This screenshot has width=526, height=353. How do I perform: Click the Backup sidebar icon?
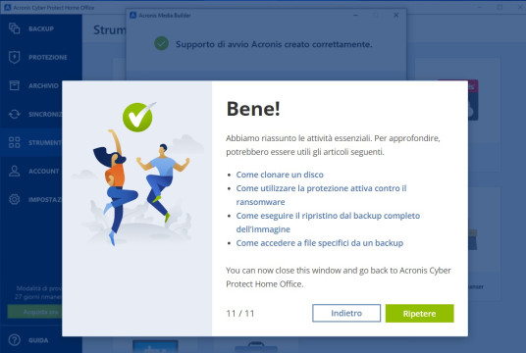coord(14,28)
